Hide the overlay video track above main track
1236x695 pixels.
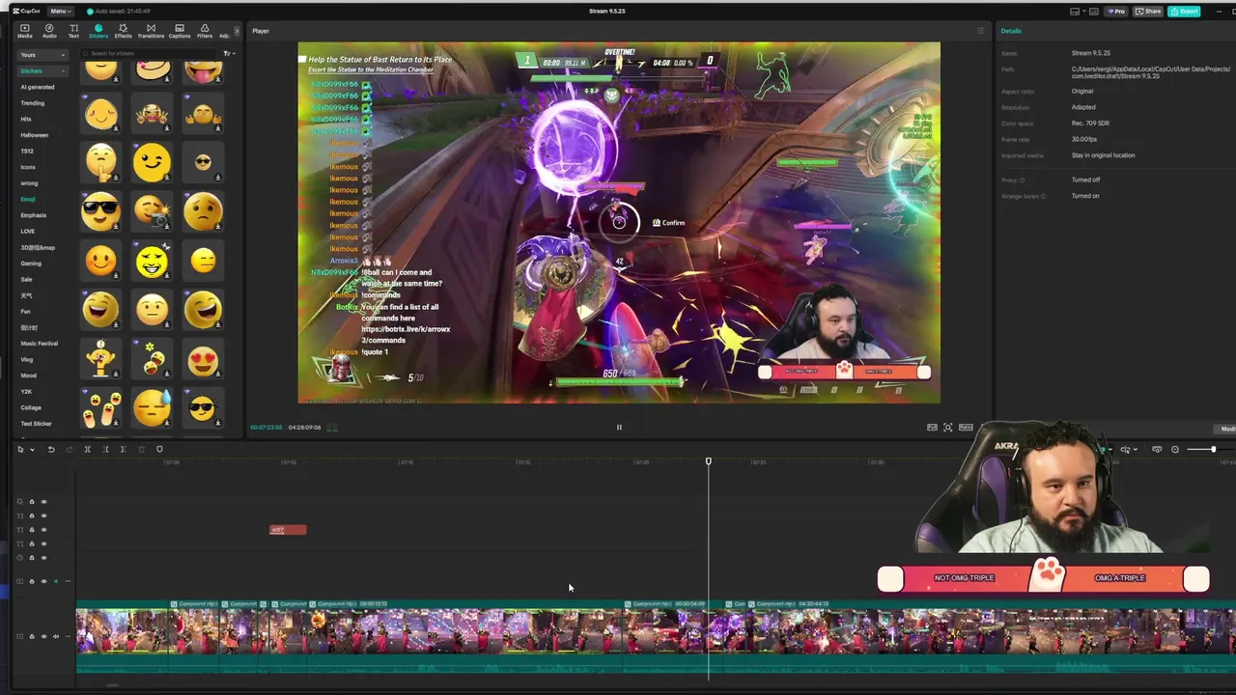coord(43,581)
